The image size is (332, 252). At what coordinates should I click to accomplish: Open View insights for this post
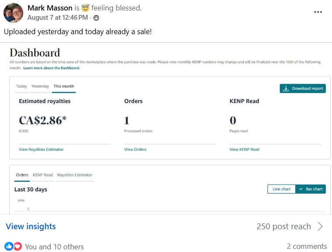pyautogui.click(x=31, y=227)
